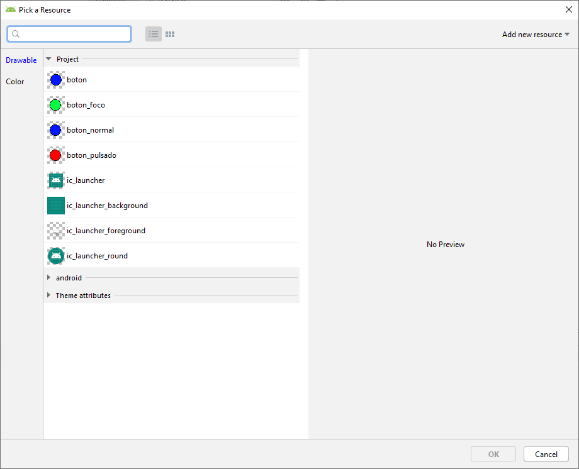Pick the red boton_pulsado icon

[x=55, y=155]
